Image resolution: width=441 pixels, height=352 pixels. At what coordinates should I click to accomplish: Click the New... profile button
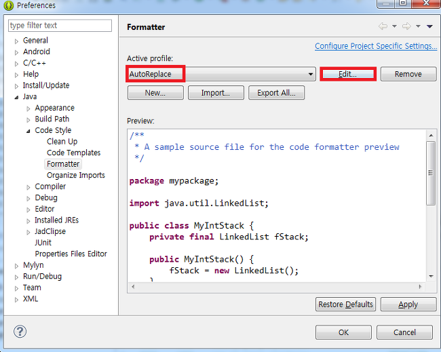(x=155, y=93)
